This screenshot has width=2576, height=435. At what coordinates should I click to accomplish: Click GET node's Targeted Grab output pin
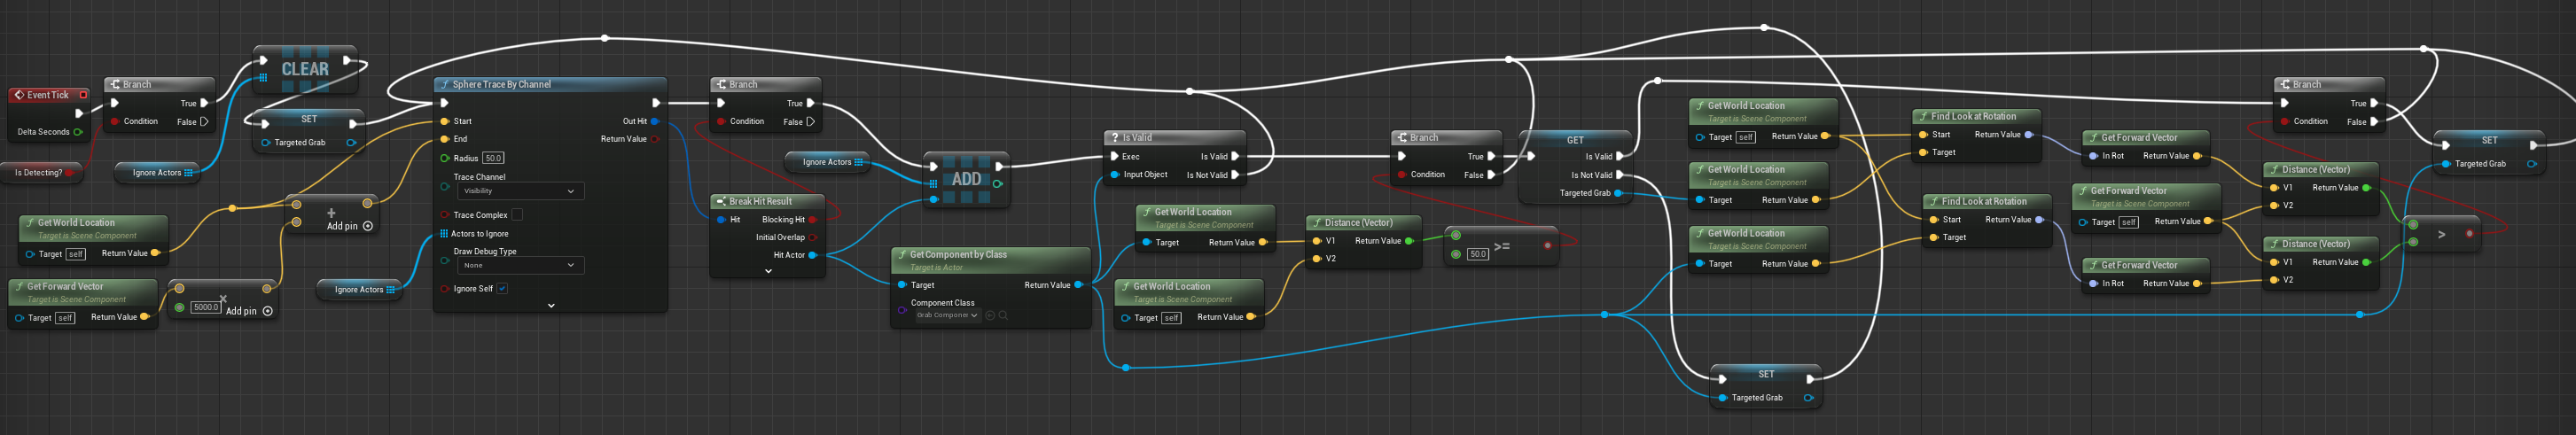[1618, 193]
